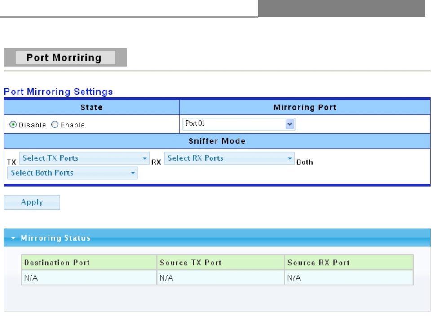
Task: Open the Mirroring Port dropdown showing Port 01
Action: (239, 124)
